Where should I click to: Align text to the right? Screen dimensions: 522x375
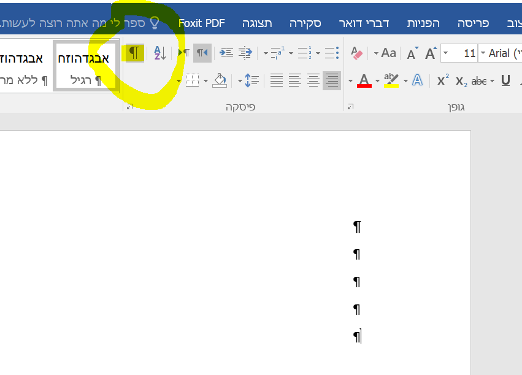(x=332, y=80)
